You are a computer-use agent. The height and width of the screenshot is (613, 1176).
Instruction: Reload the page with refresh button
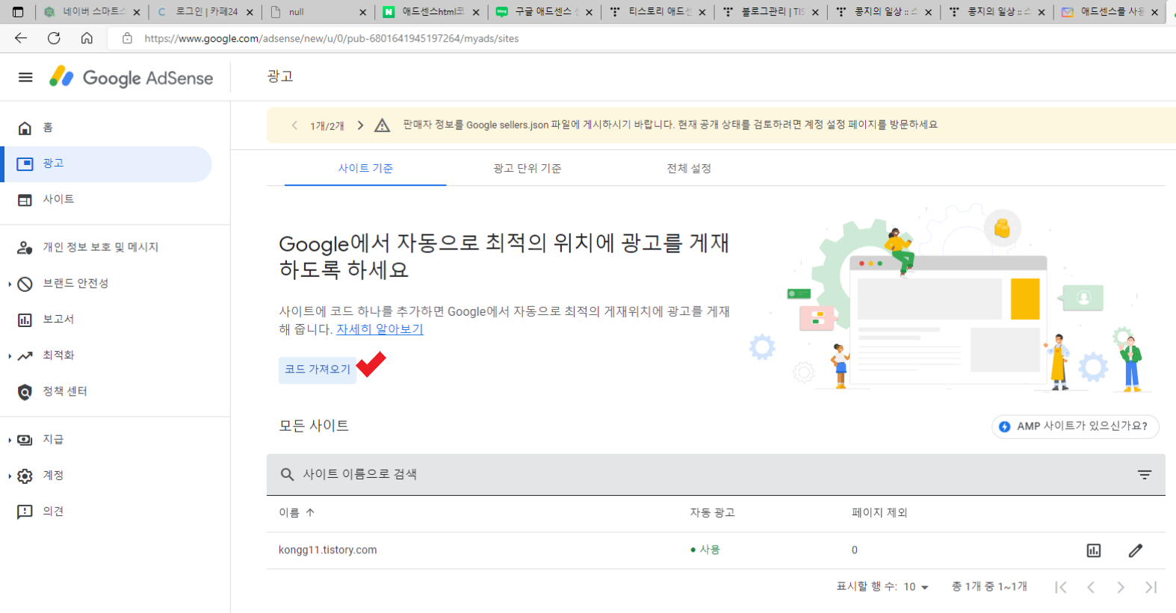(x=54, y=38)
